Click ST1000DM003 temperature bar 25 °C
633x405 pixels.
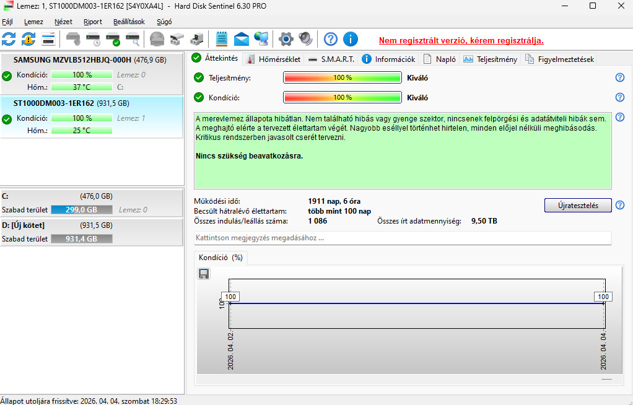[82, 131]
